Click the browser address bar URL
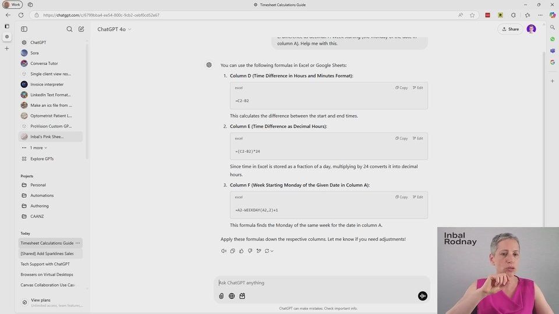559x314 pixels. [x=101, y=15]
